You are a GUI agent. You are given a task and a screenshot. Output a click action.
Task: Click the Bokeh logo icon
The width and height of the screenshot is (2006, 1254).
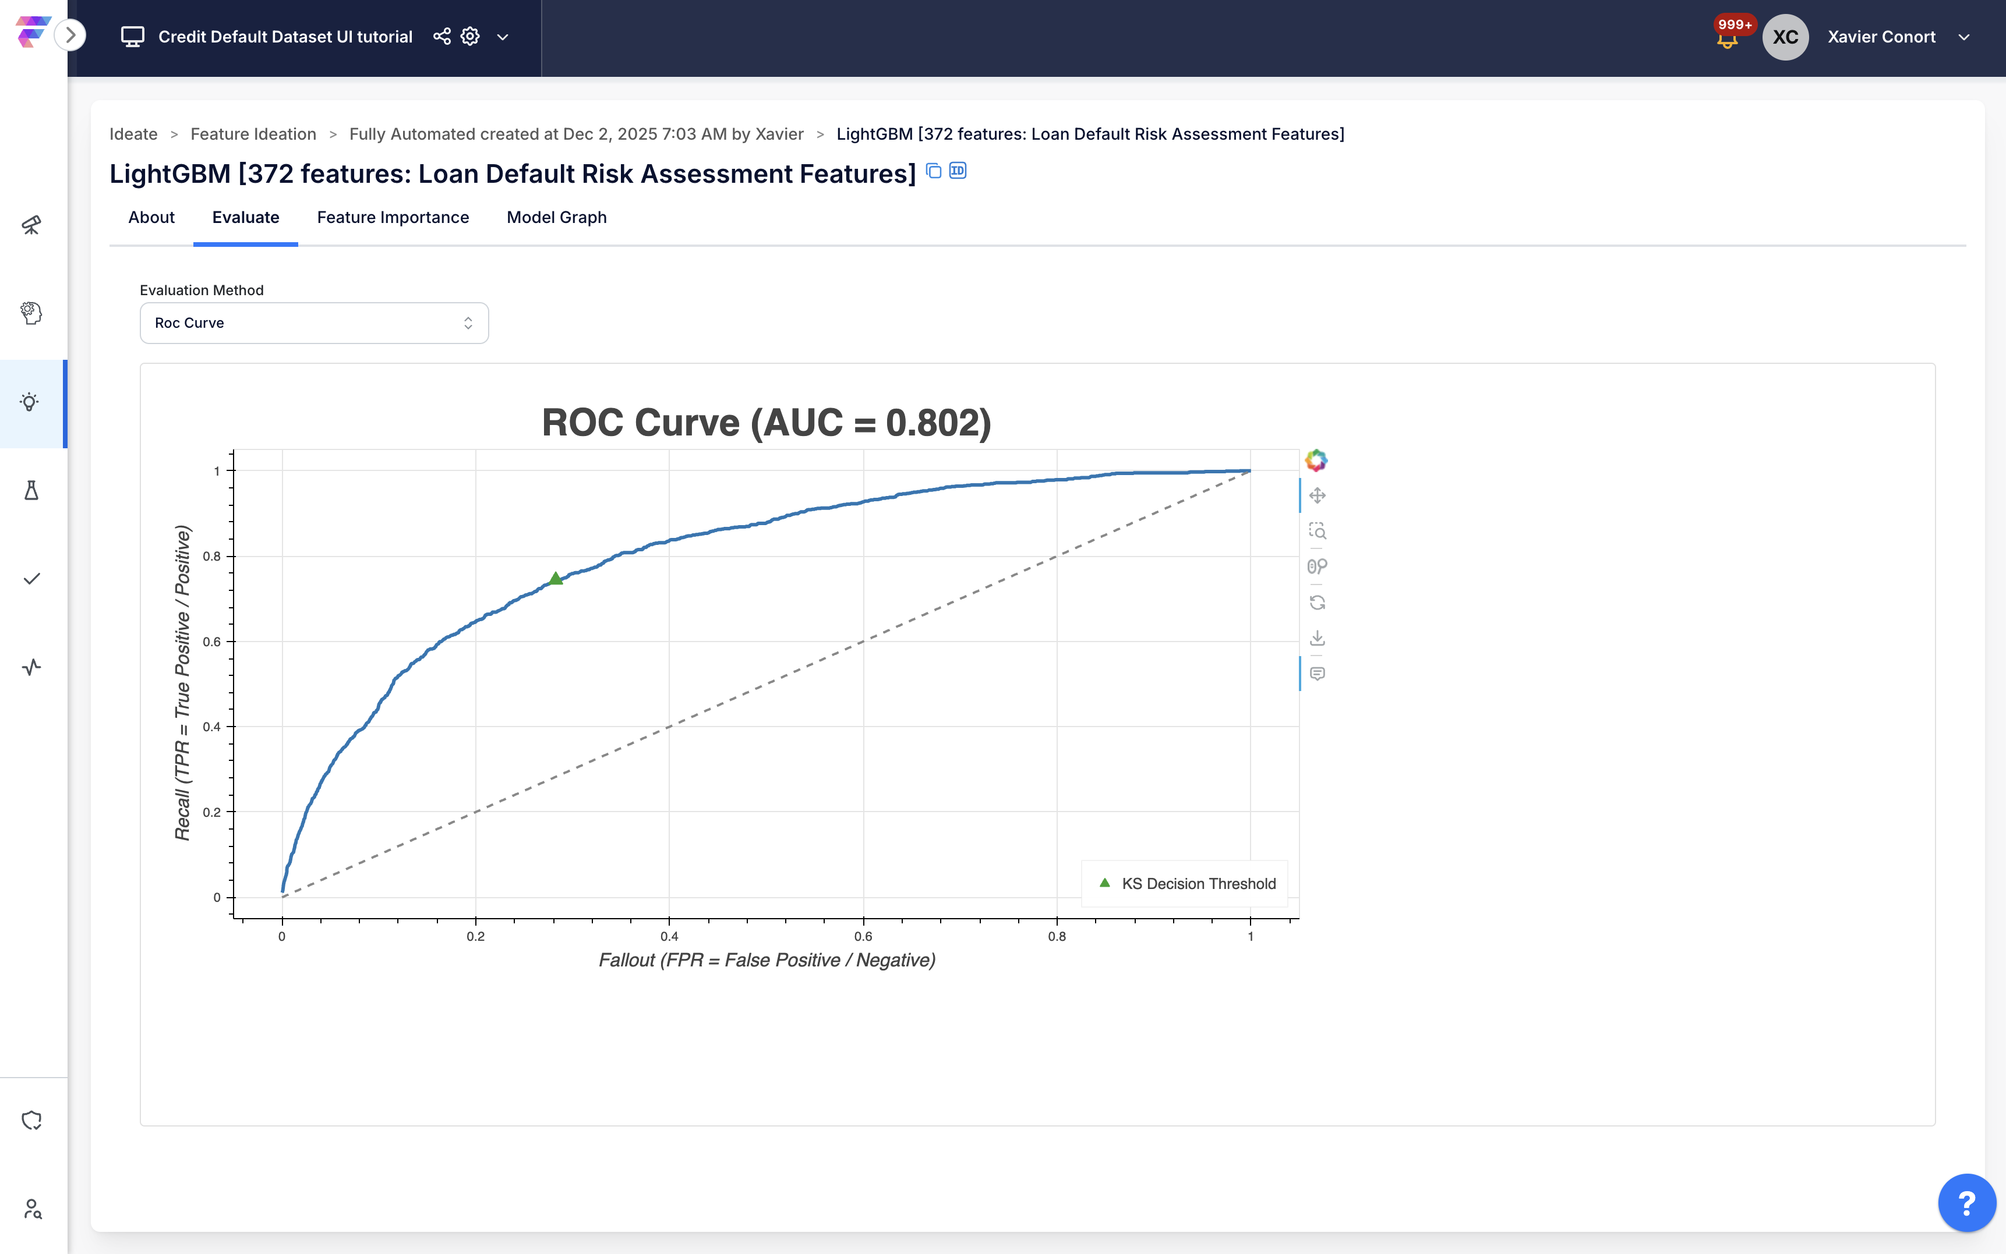1316,460
